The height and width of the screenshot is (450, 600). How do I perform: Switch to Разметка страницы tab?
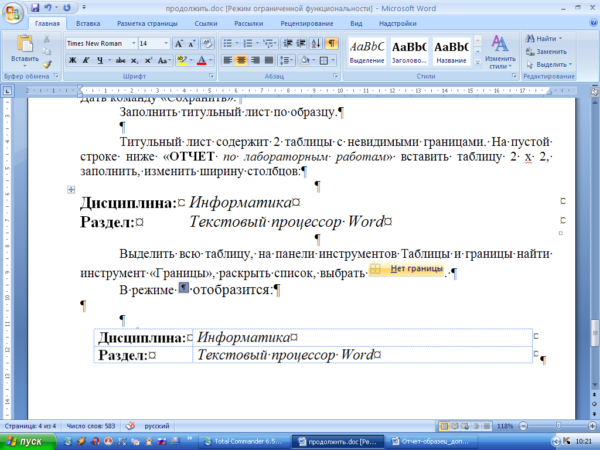point(147,23)
